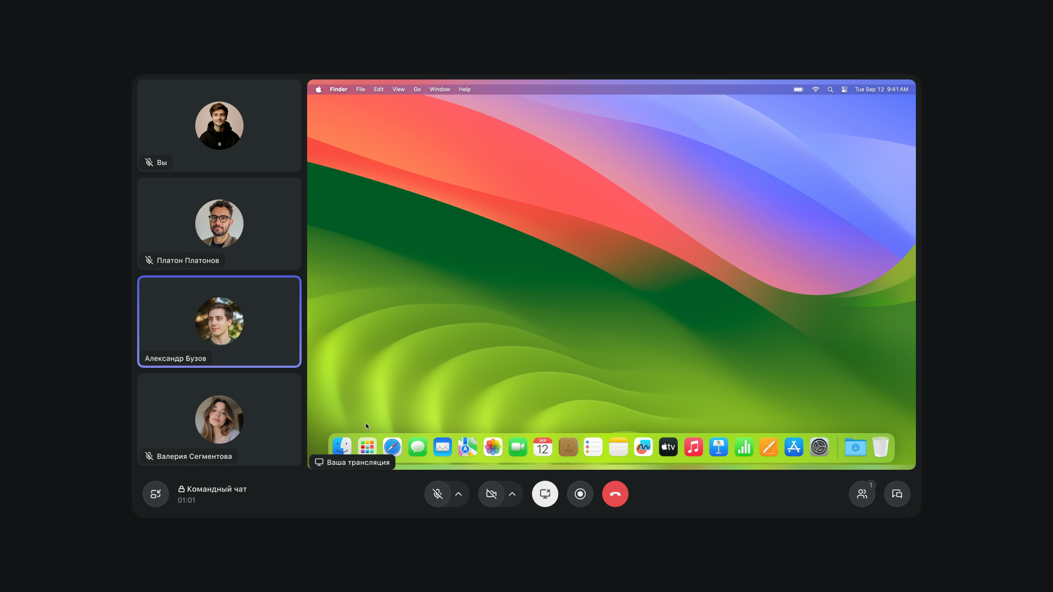This screenshot has height=592, width=1053.
Task: Open the meeting chat panel
Action: 897,494
